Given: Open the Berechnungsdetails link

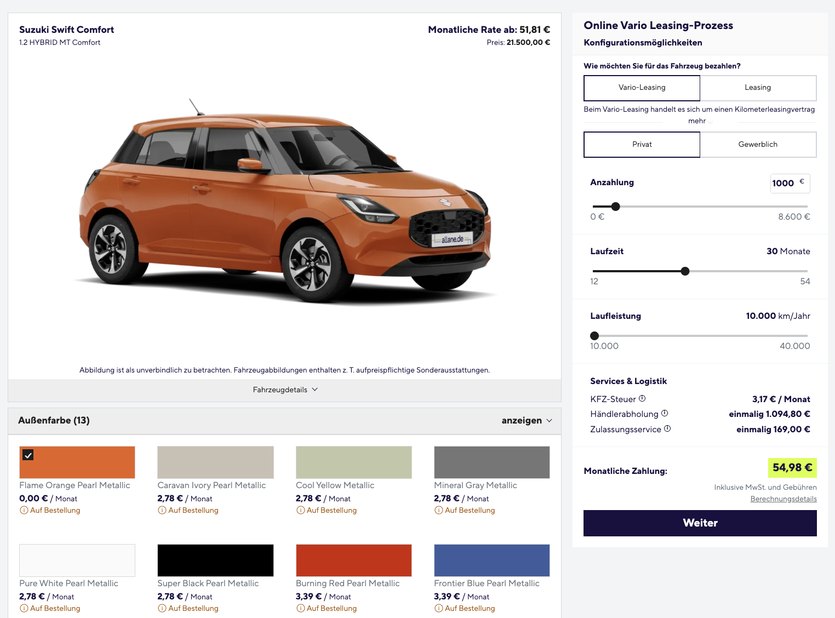Looking at the screenshot, I should 783,499.
